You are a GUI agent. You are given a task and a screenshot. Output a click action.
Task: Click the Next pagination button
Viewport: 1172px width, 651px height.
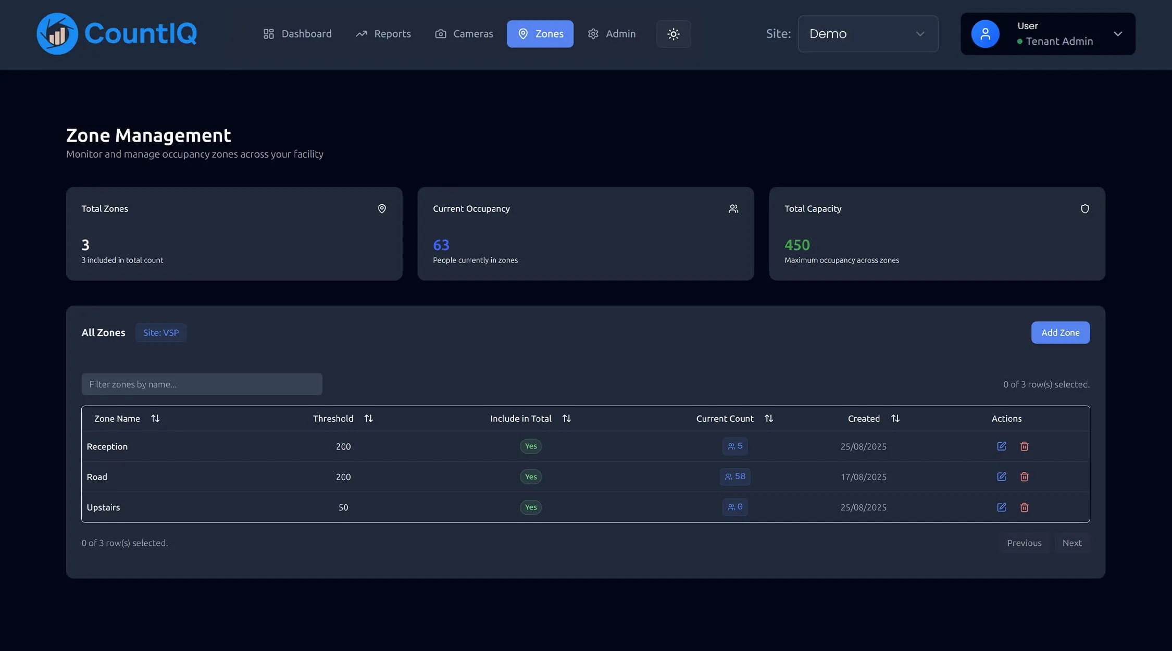click(1073, 543)
